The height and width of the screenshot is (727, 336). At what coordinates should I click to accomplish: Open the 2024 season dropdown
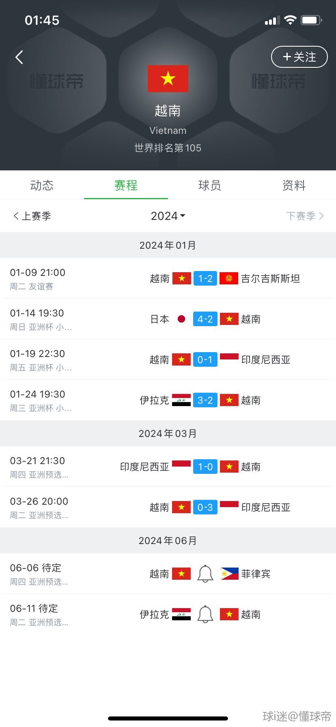click(168, 216)
